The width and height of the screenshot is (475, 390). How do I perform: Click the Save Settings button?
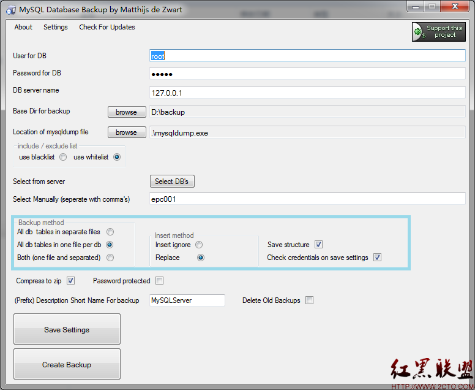coord(67,329)
